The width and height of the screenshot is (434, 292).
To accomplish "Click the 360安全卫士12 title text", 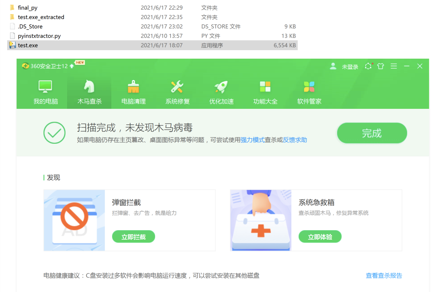I will [49, 66].
